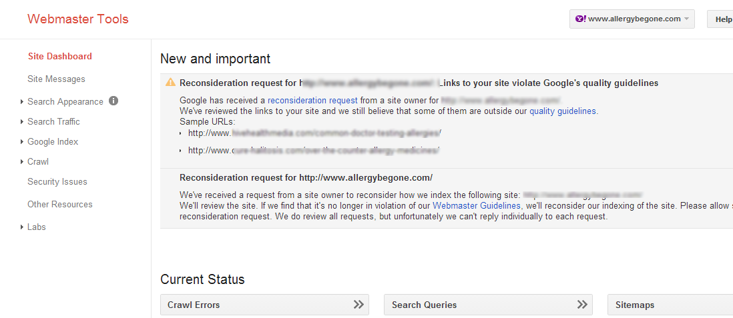The height and width of the screenshot is (318, 733).
Task: Go to Site Messages
Action: tap(56, 79)
